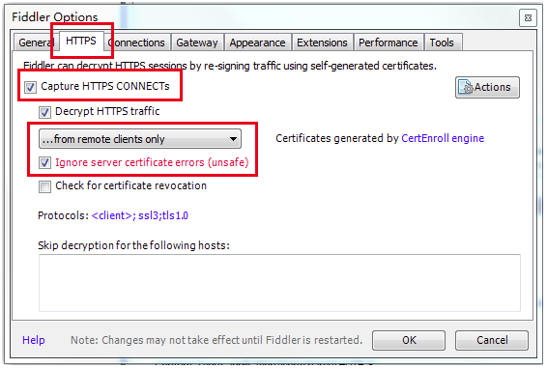
Task: Open the 'from remote clients only' dropdown
Action: [140, 139]
